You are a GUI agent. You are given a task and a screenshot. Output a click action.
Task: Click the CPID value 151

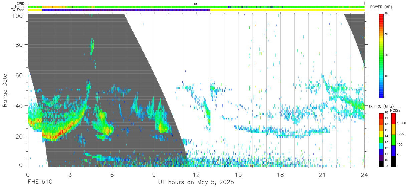tap(196, 4)
